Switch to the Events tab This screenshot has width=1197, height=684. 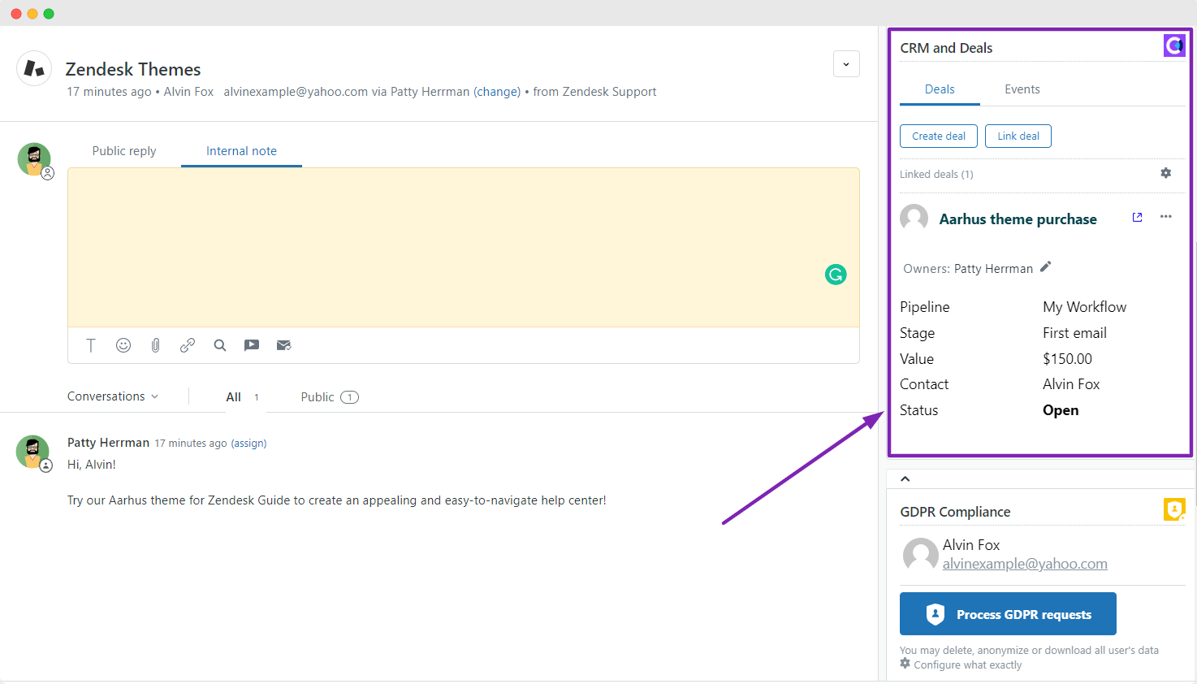tap(1022, 89)
